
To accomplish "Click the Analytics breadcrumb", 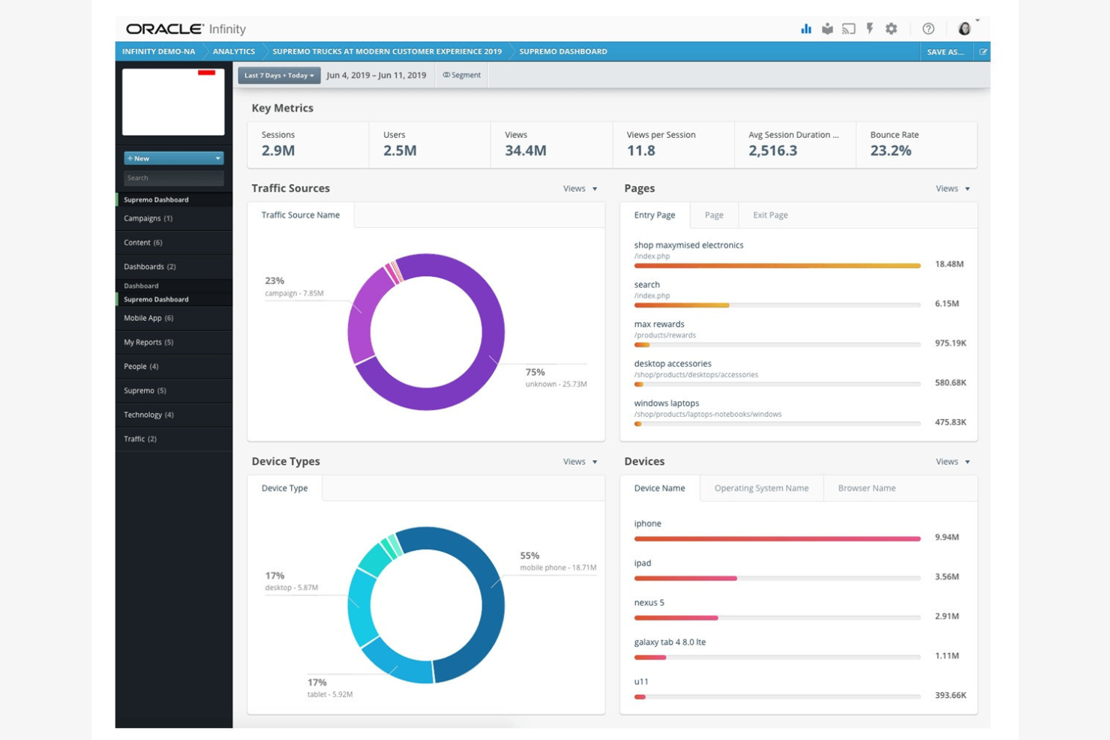I will pos(233,52).
